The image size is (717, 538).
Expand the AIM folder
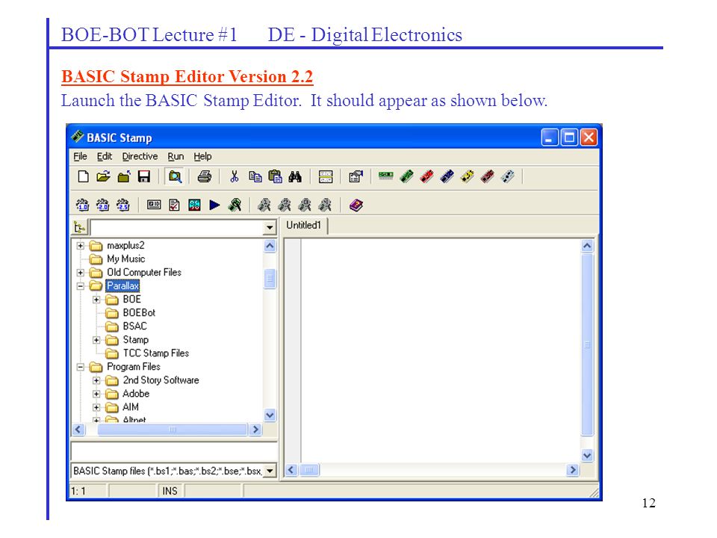point(96,407)
